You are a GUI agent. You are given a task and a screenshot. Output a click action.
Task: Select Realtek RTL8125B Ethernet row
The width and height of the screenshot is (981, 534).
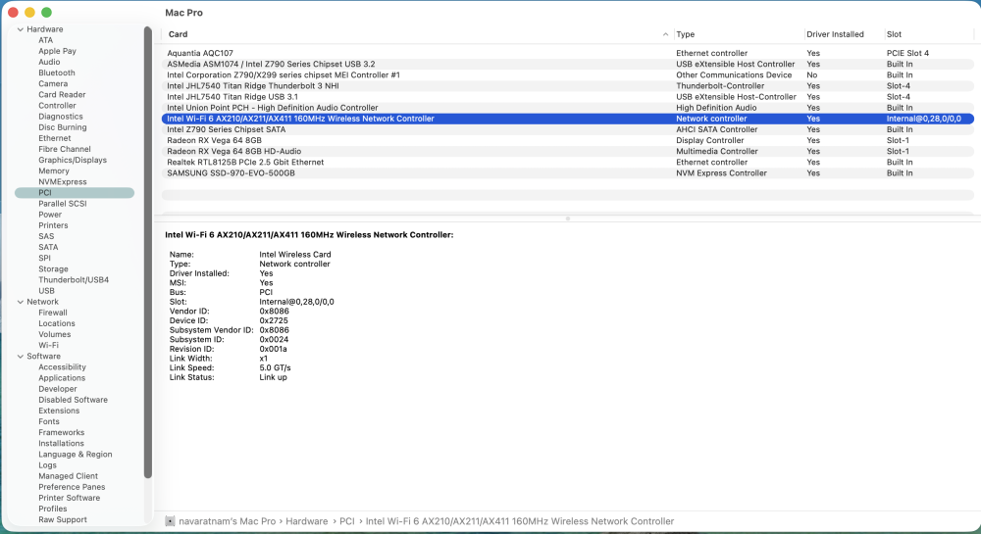click(x=567, y=163)
